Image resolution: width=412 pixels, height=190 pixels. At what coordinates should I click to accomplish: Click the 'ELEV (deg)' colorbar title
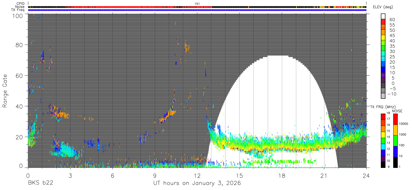(x=383, y=7)
